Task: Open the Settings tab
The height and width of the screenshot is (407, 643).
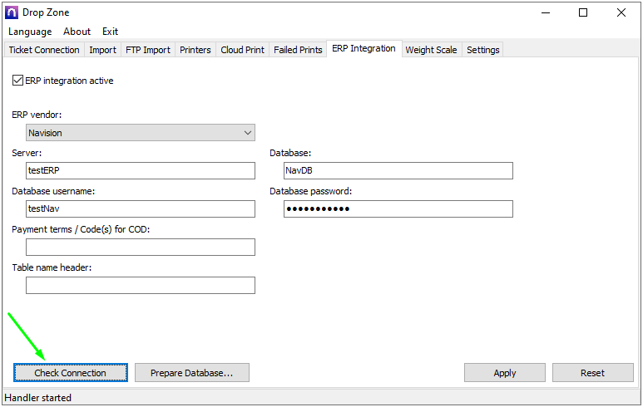Action: [483, 50]
